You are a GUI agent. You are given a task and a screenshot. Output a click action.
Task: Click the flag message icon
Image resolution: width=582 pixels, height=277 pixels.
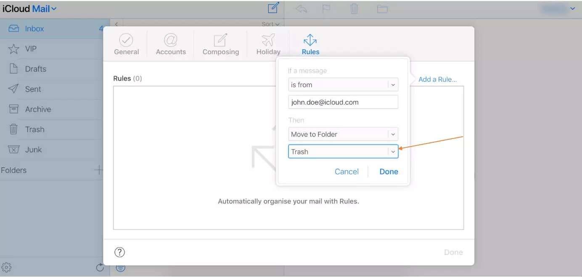point(327,9)
